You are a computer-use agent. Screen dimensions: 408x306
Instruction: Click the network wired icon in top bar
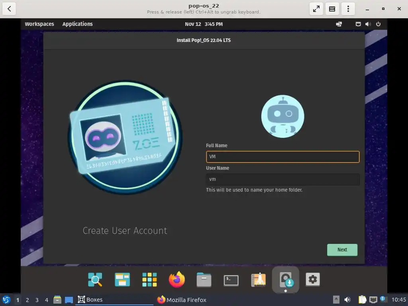pyautogui.click(x=358, y=24)
